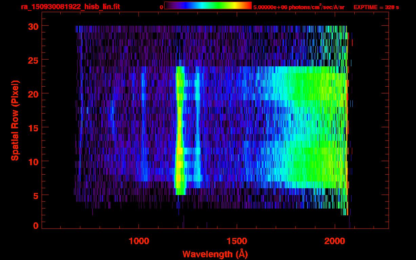This screenshot has height=260, width=416.
Task: Click the EXPTIME = 328 s label
Action: coord(376,7)
